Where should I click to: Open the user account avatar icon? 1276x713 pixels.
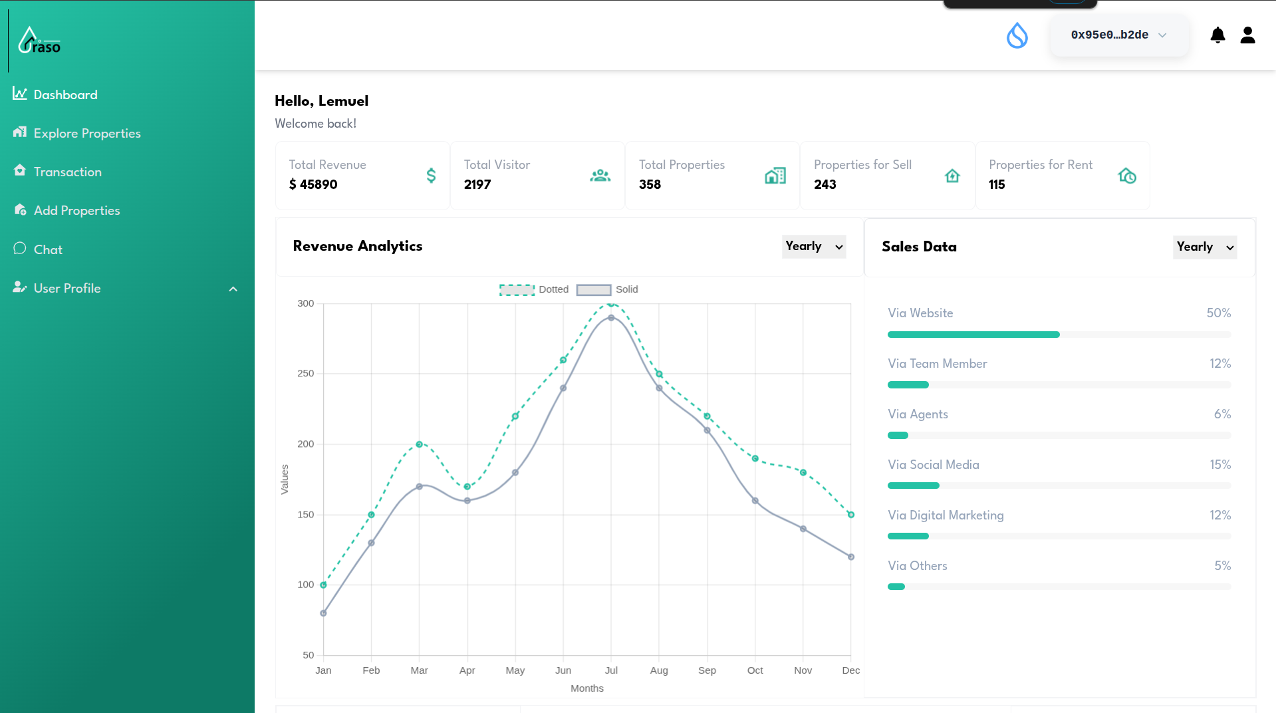click(x=1247, y=35)
